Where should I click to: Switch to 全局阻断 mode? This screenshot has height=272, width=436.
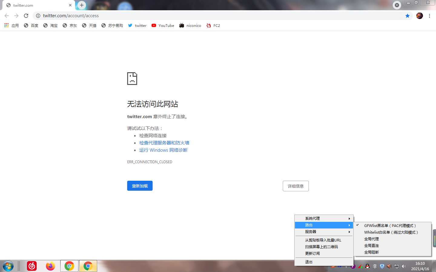(371, 252)
